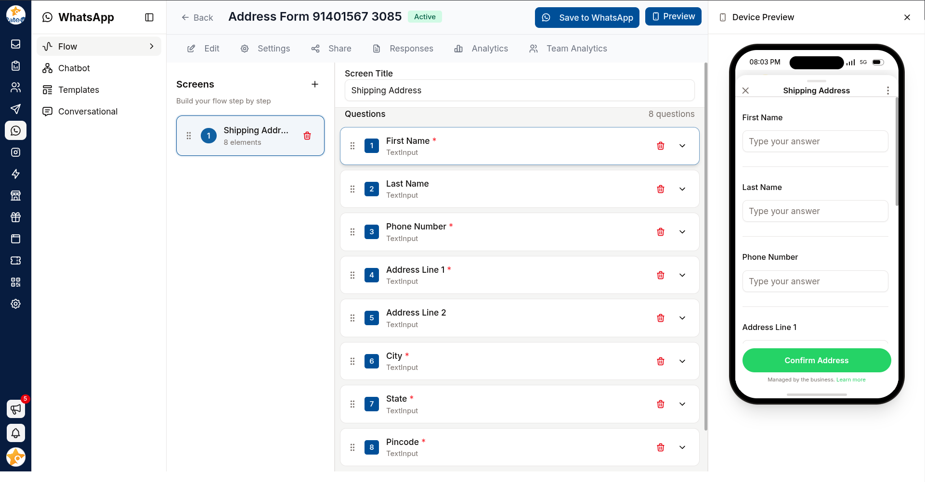Expand the Pincode question
This screenshot has width=925, height=482.
[x=682, y=447]
